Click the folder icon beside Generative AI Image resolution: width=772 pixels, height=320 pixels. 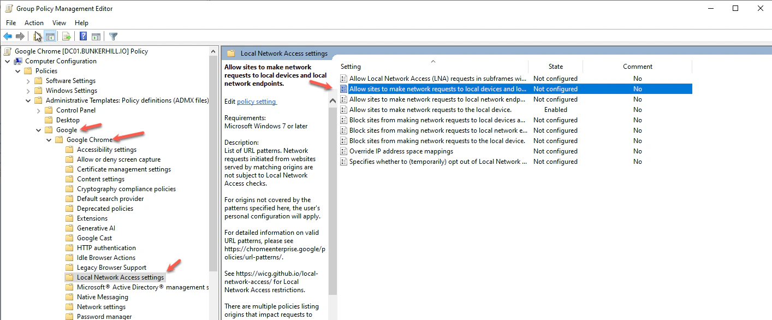(69, 228)
